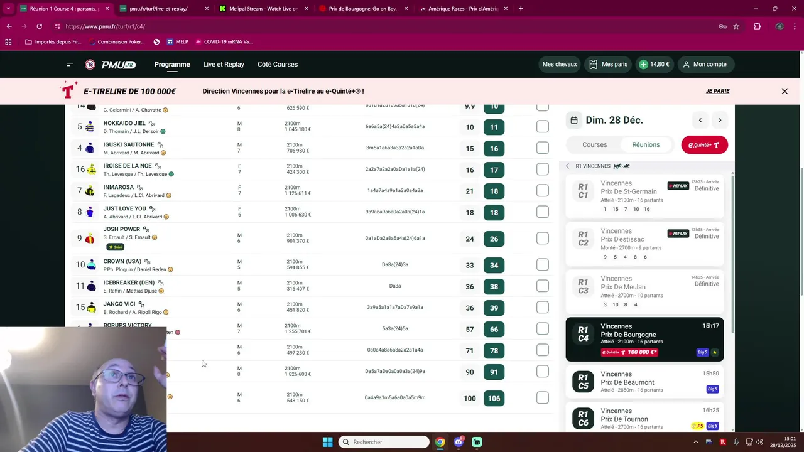Open the Importés depuis Fir... bookmark folder

[53, 41]
